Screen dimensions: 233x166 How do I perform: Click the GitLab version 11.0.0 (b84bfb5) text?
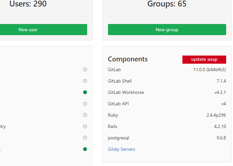(x=210, y=70)
